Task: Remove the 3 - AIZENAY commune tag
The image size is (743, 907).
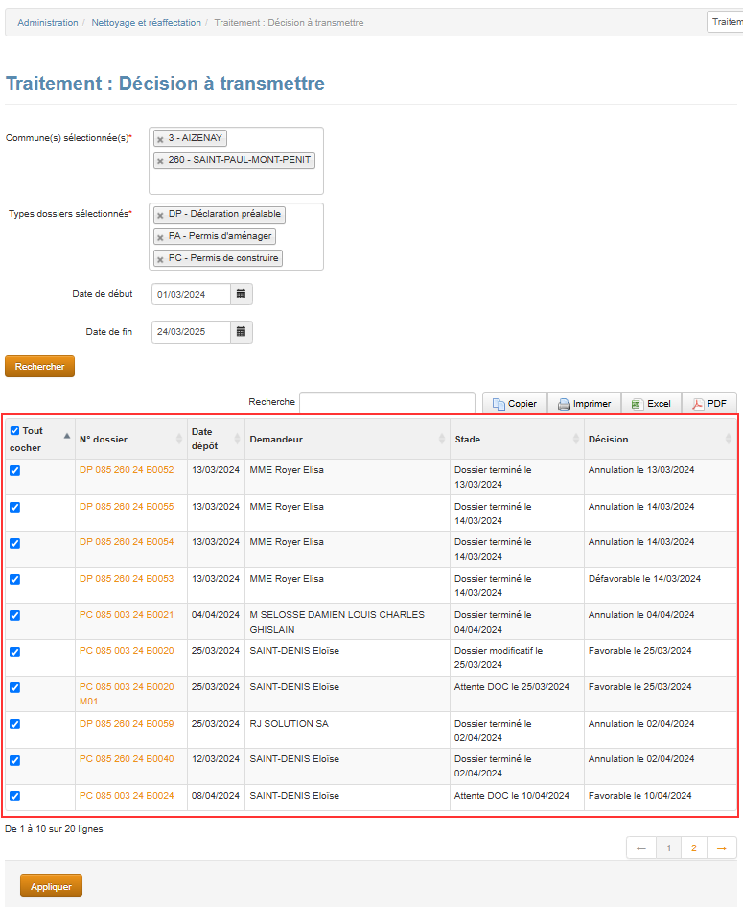Action: click(x=160, y=139)
